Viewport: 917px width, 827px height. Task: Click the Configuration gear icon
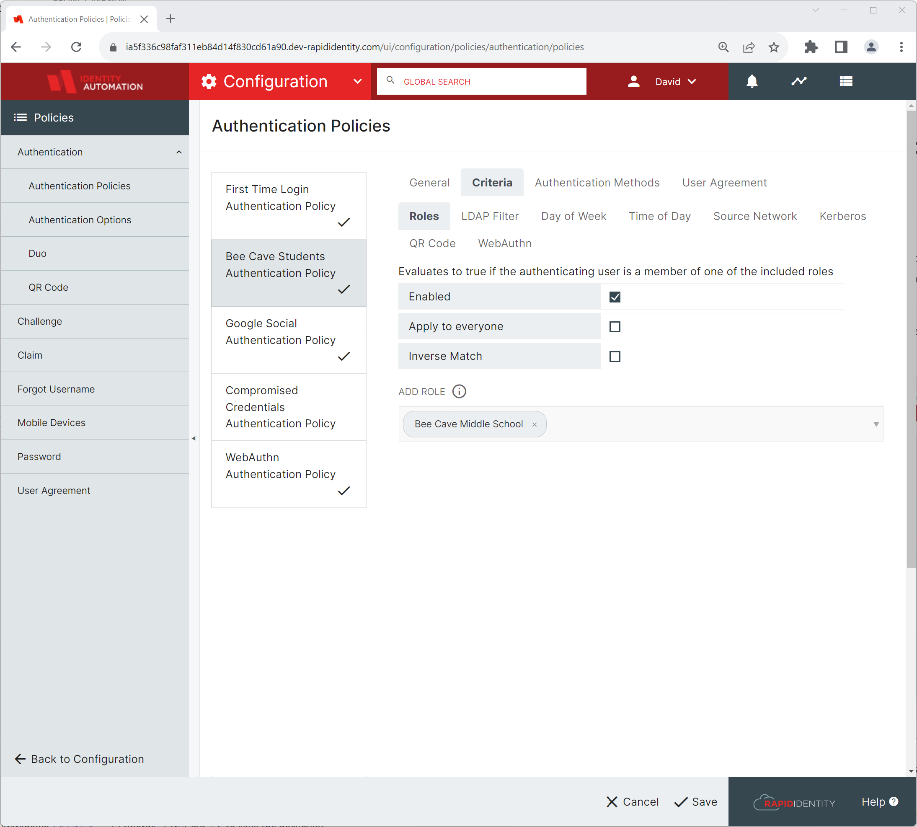coord(209,82)
